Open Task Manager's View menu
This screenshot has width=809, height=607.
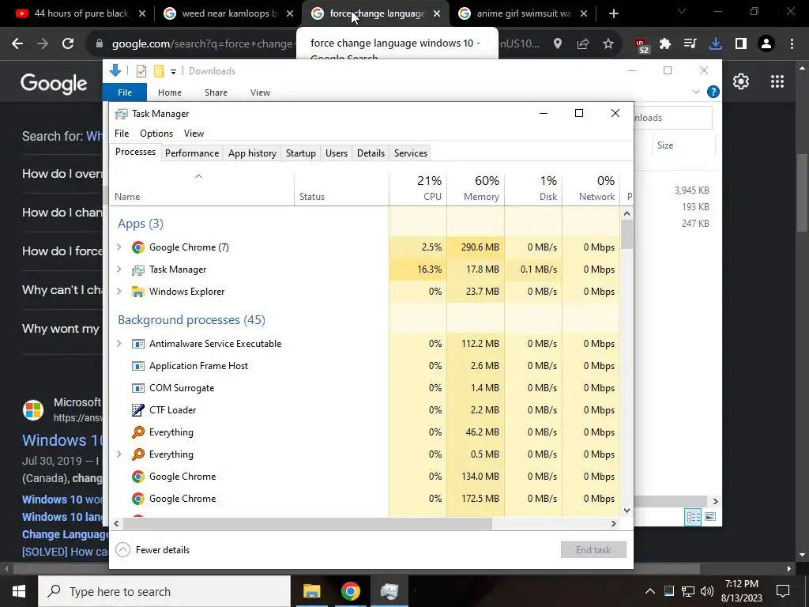pos(194,134)
